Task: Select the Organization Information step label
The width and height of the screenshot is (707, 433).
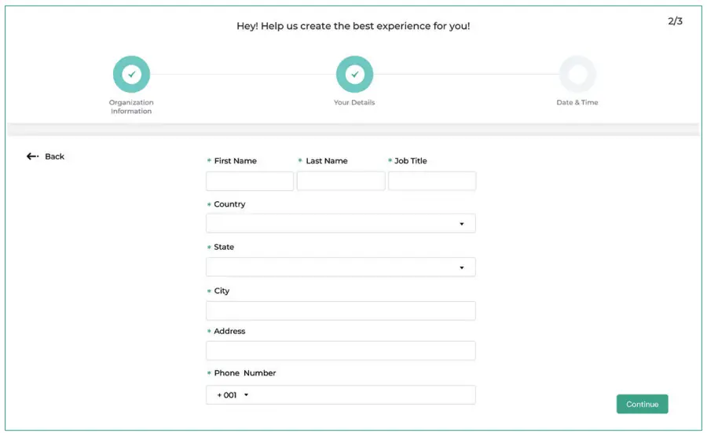Action: pyautogui.click(x=131, y=107)
